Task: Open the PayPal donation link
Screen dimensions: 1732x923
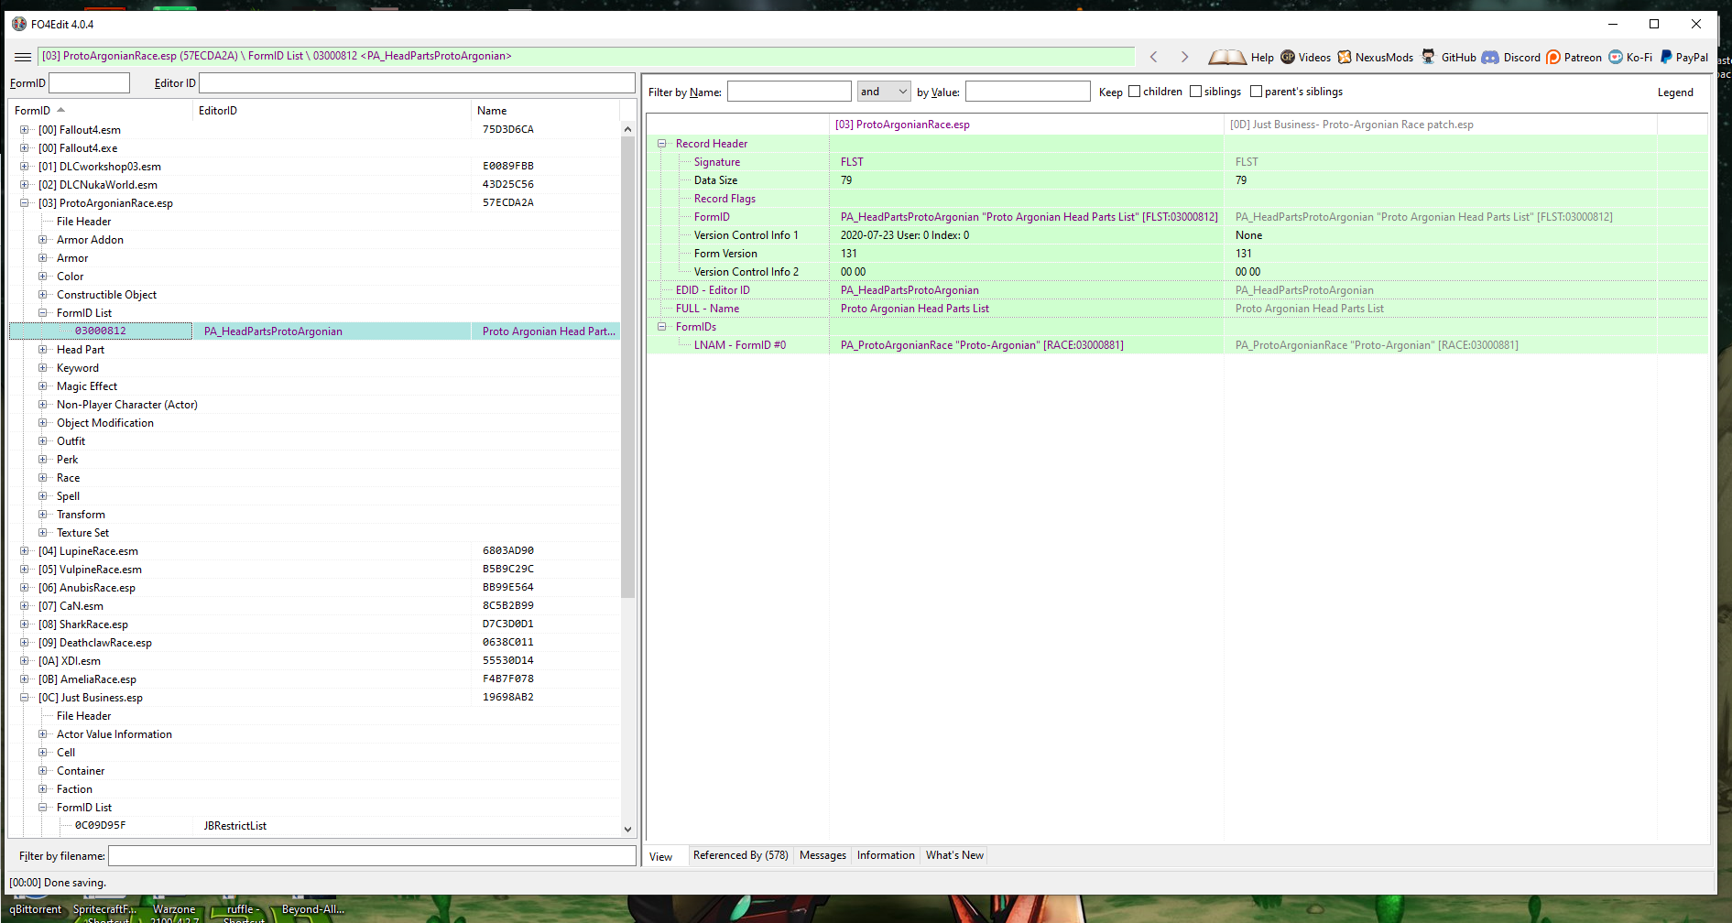Action: tap(1683, 57)
